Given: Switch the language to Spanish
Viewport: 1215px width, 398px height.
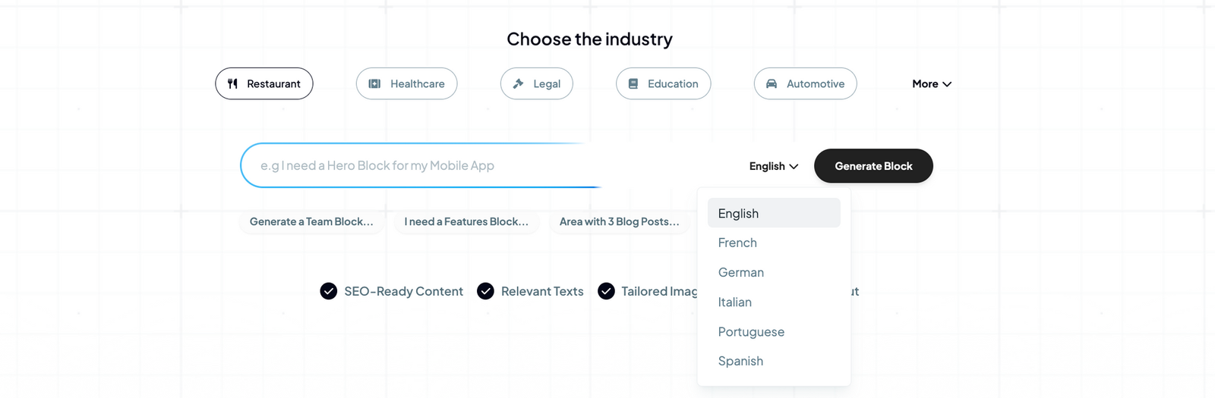Looking at the screenshot, I should [740, 361].
